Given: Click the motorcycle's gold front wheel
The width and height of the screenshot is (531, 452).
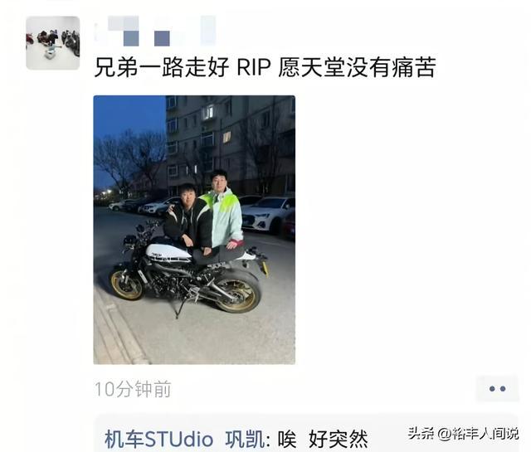Looking at the screenshot, I should point(127,286).
